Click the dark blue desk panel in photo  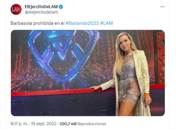[x=63, y=105]
